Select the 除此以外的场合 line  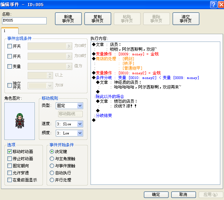point(109,97)
